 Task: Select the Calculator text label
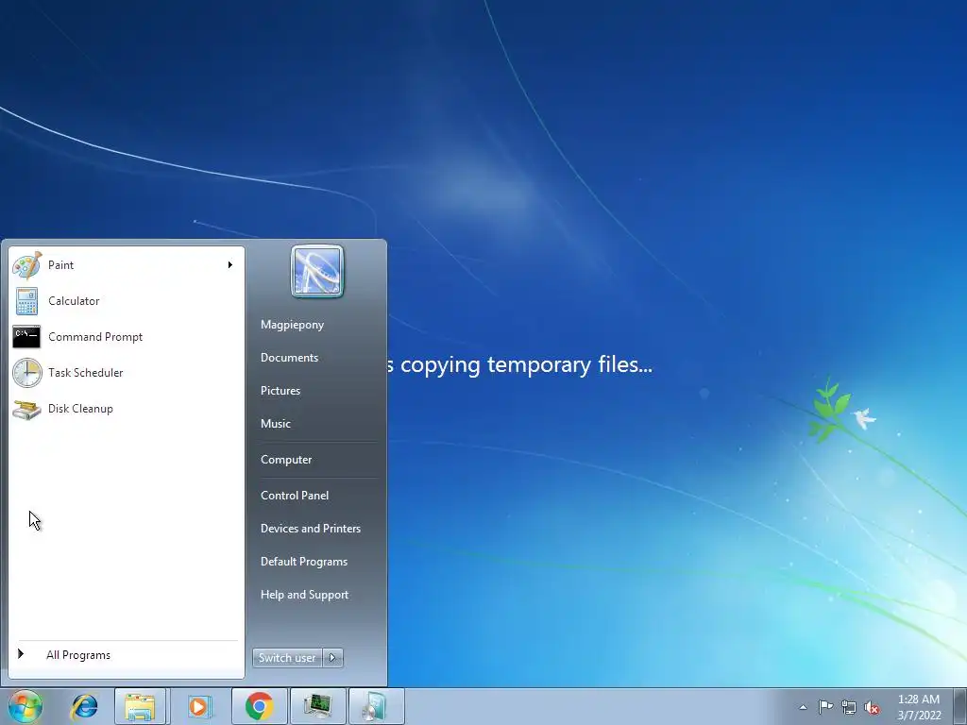(x=74, y=301)
